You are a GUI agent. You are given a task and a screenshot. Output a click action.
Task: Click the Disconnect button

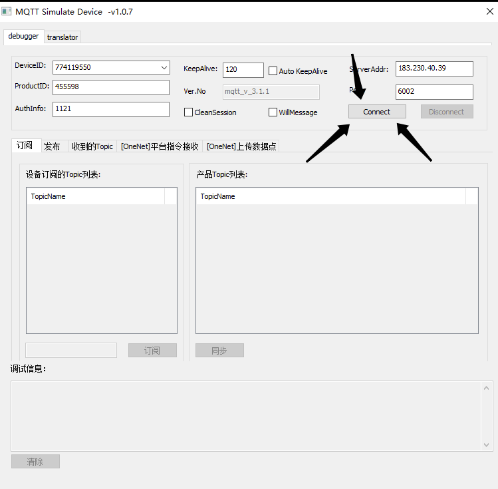click(x=447, y=112)
